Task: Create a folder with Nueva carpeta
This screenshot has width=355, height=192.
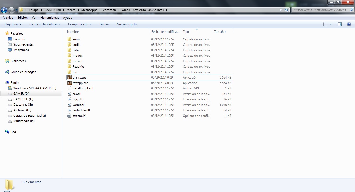Action: 127,24
